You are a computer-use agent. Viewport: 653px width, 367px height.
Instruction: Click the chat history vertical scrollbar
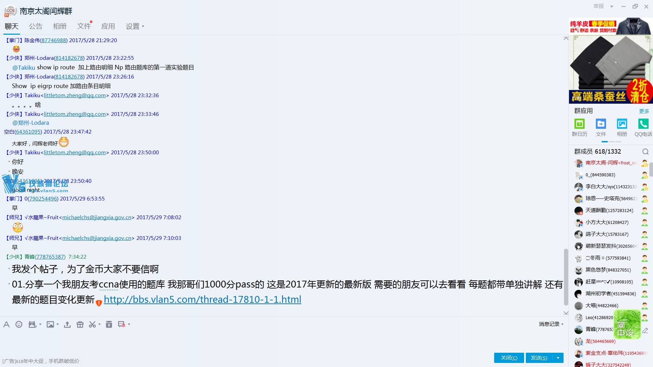[566, 277]
